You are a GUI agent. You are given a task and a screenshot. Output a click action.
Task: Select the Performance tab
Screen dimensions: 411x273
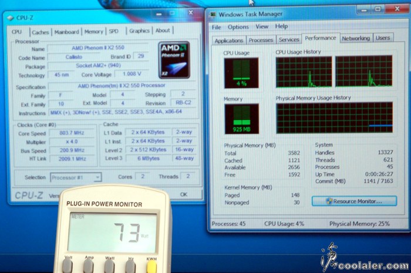321,38
